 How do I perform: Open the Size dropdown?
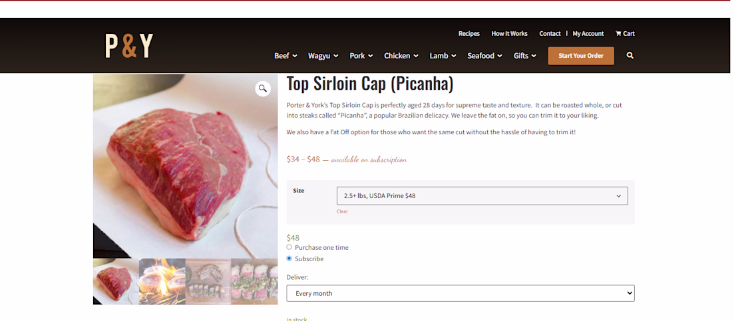coord(482,196)
